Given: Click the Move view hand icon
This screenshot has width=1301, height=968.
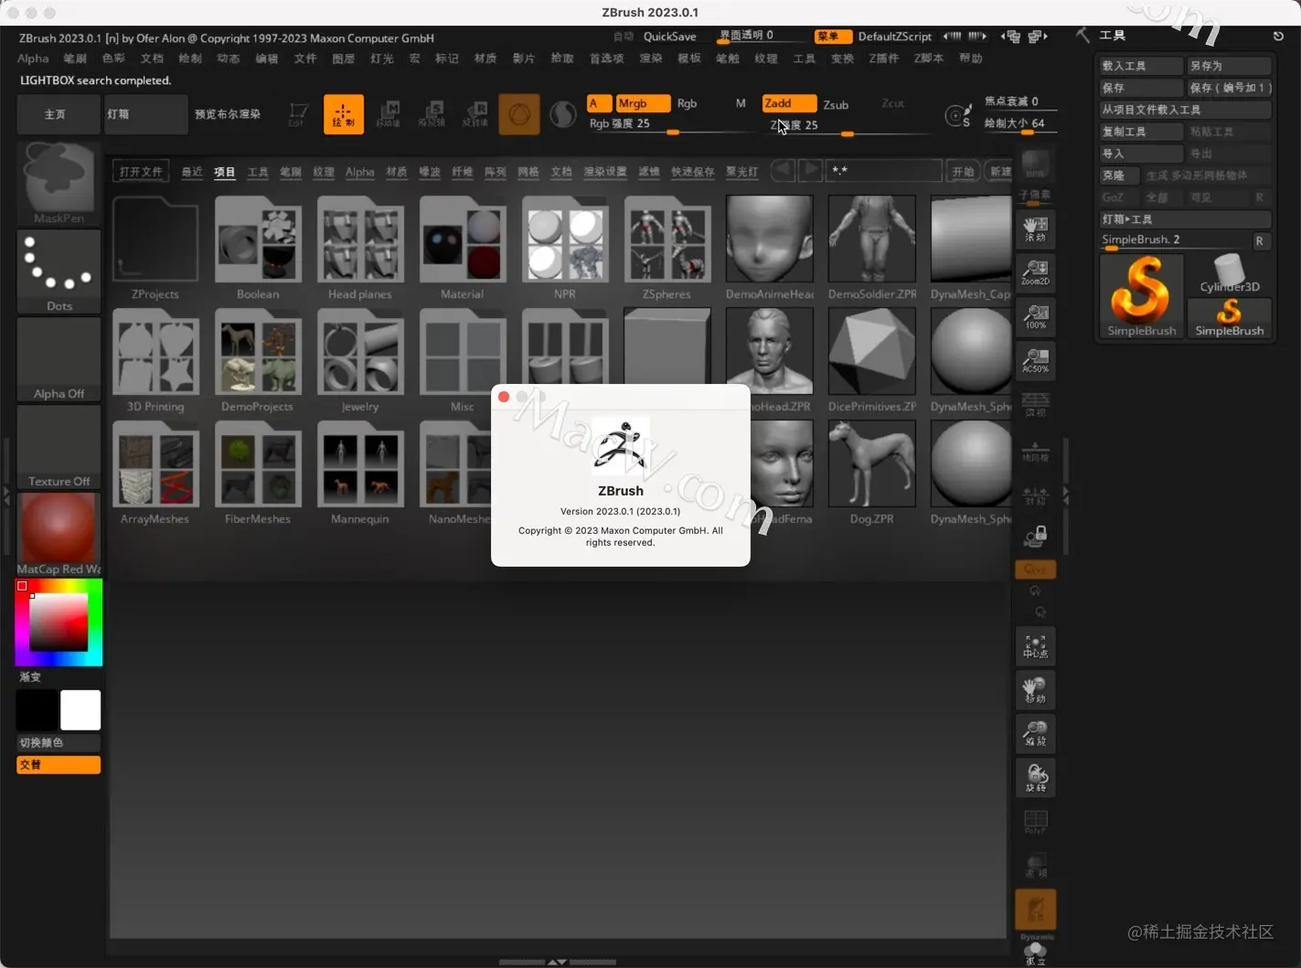Looking at the screenshot, I should (x=1035, y=690).
